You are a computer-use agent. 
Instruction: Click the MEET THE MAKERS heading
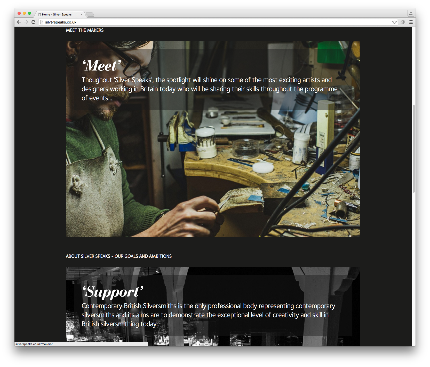[x=85, y=30]
